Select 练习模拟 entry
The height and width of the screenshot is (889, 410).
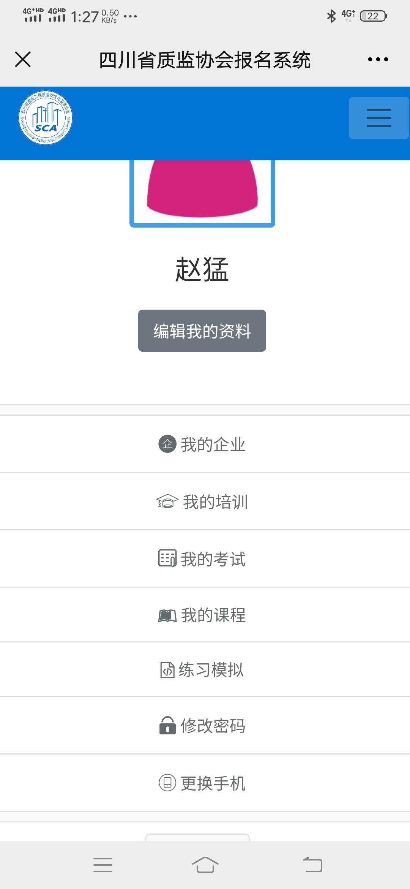pyautogui.click(x=205, y=669)
